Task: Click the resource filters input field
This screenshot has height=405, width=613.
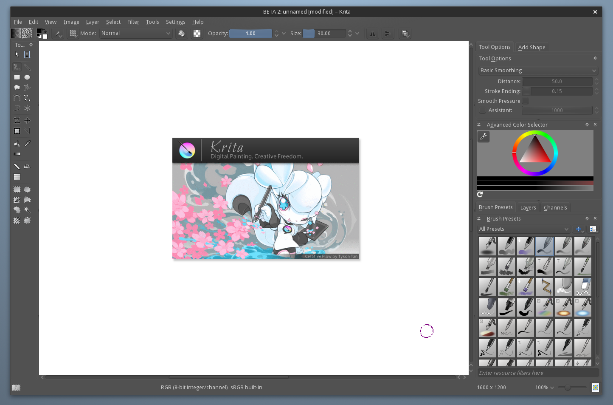Action: (x=538, y=373)
